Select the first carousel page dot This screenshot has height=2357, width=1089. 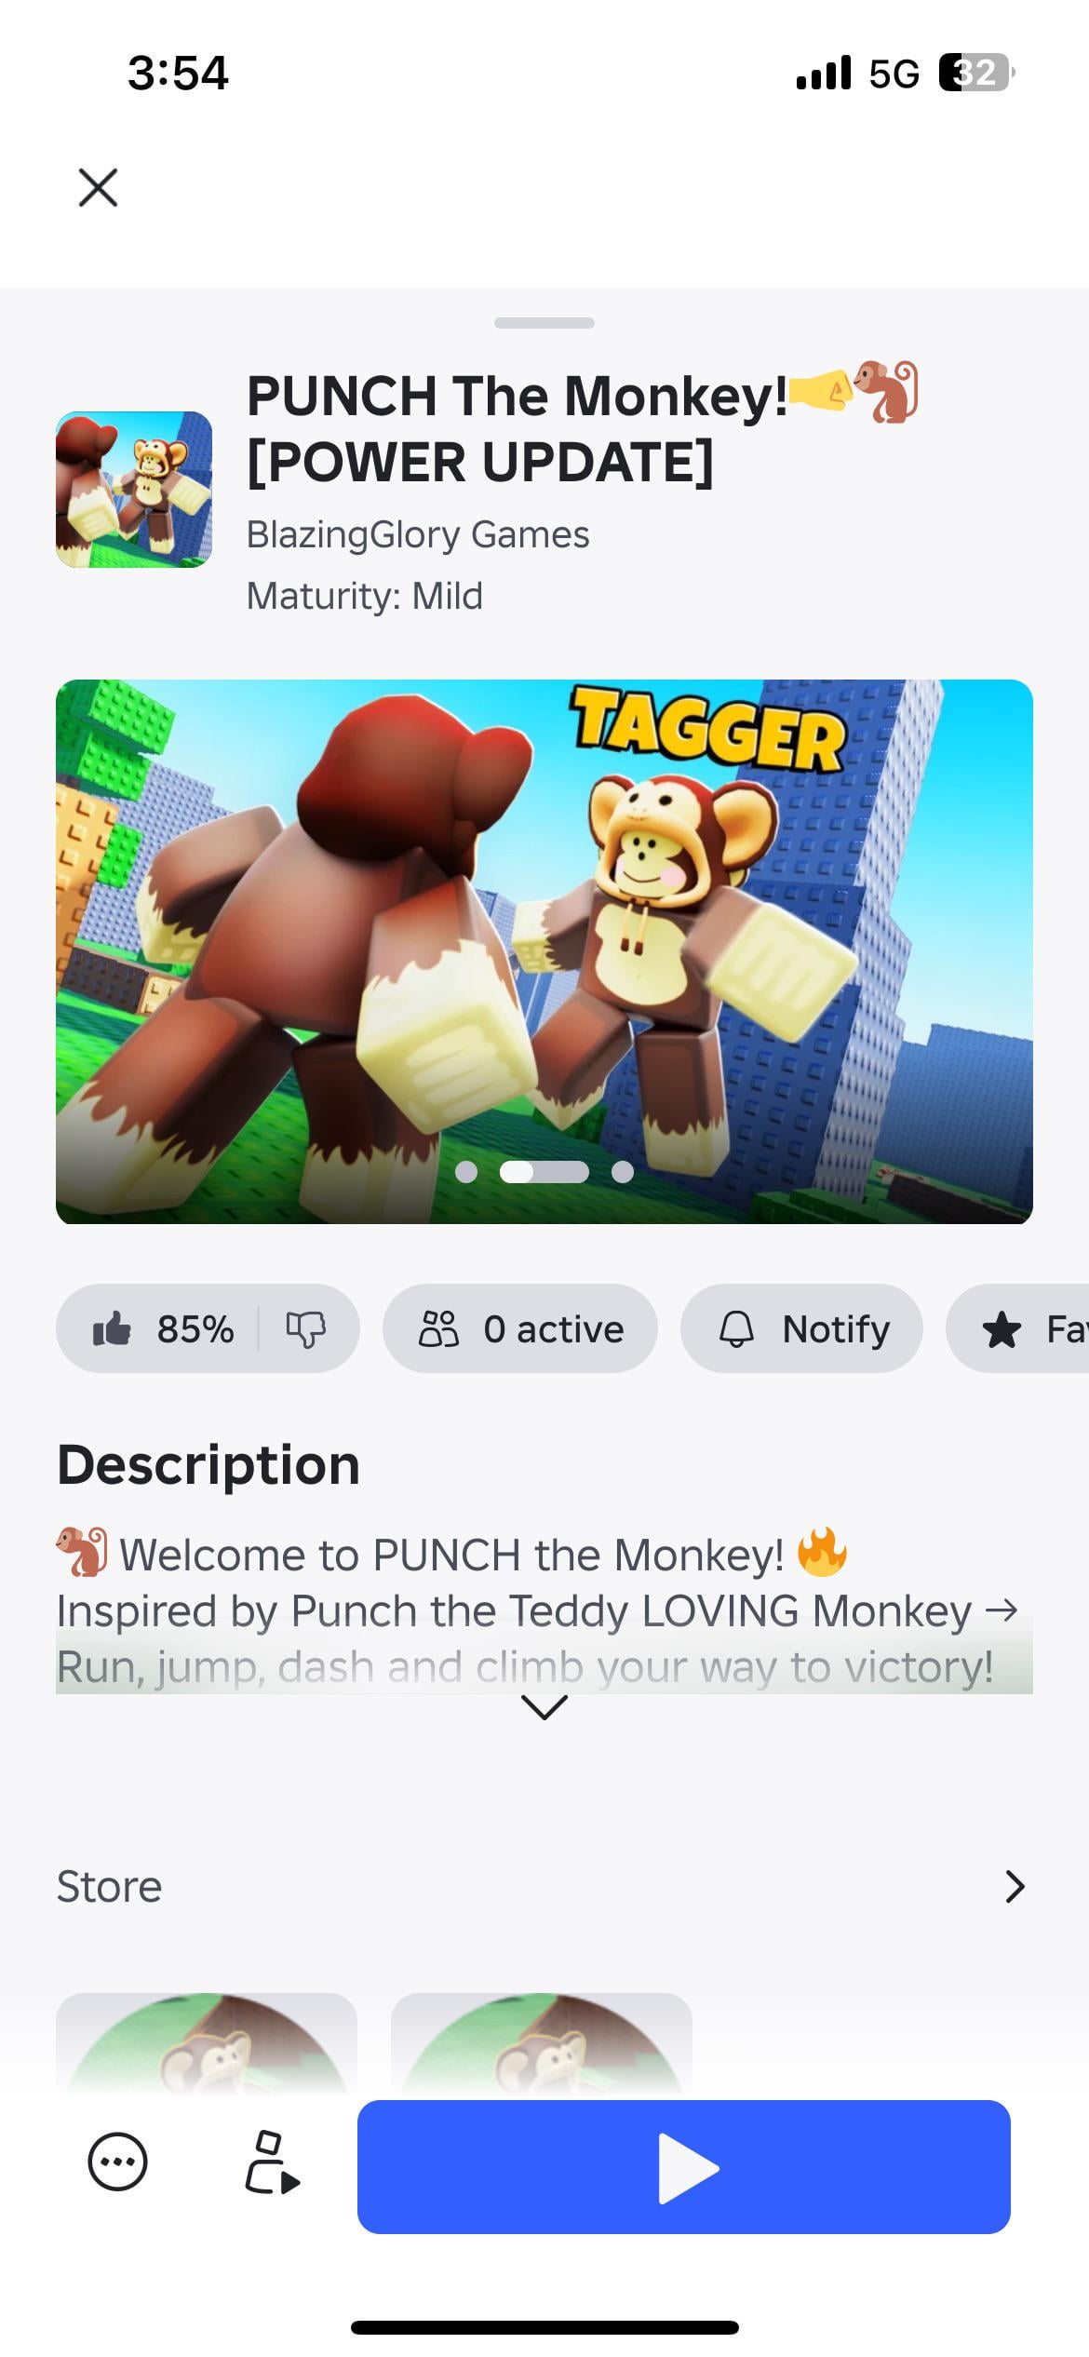(x=466, y=1172)
